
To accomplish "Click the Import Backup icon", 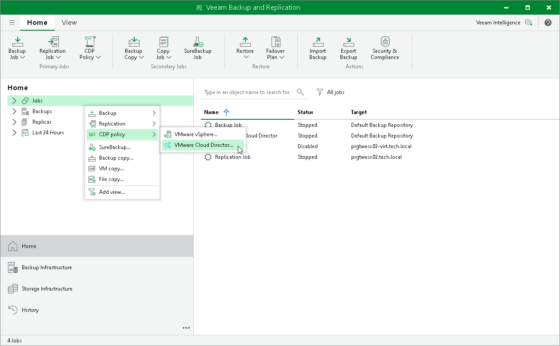I will click(x=318, y=42).
